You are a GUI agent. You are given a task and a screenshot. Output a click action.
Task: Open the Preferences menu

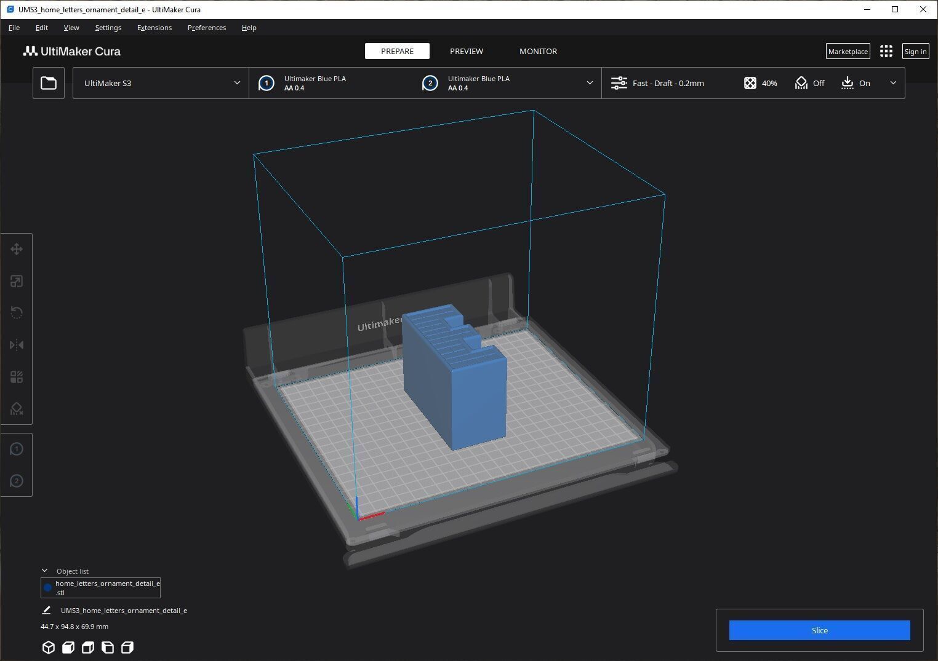[207, 28]
